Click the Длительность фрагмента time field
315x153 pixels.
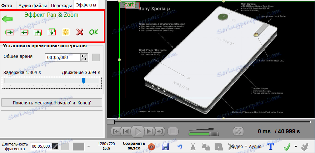[x=41, y=146]
